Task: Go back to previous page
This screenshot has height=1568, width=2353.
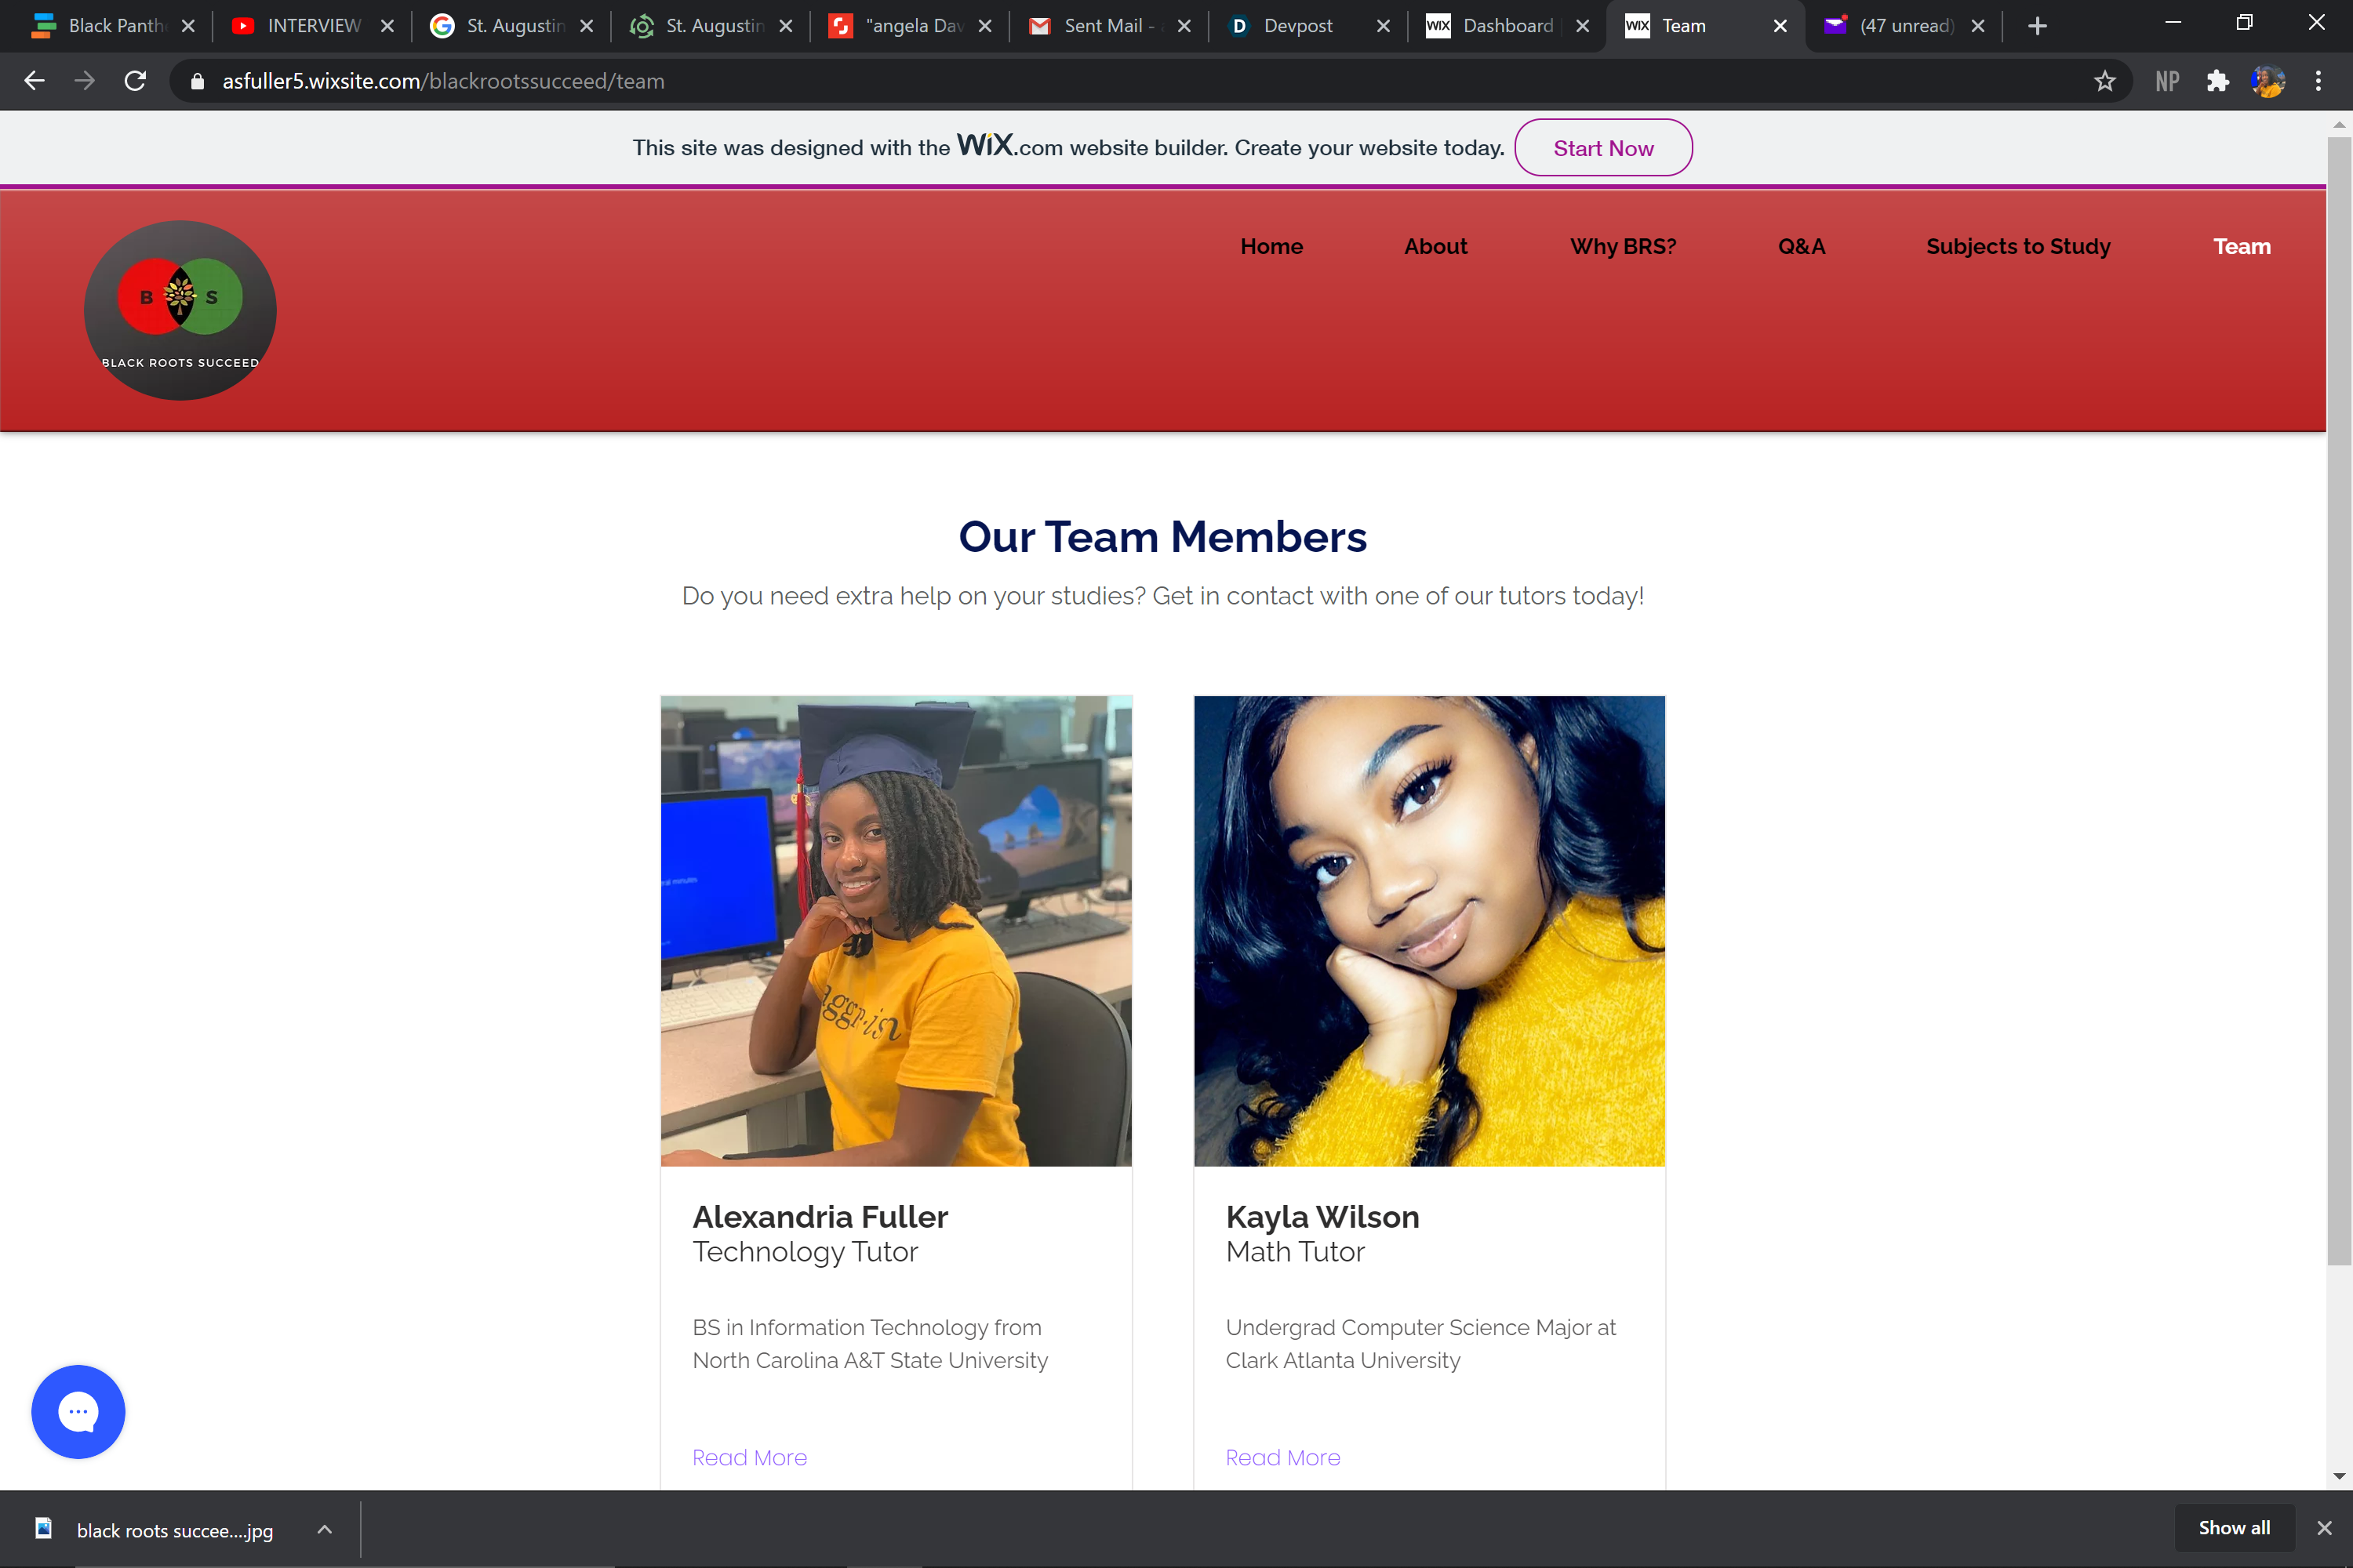Action: click(34, 81)
